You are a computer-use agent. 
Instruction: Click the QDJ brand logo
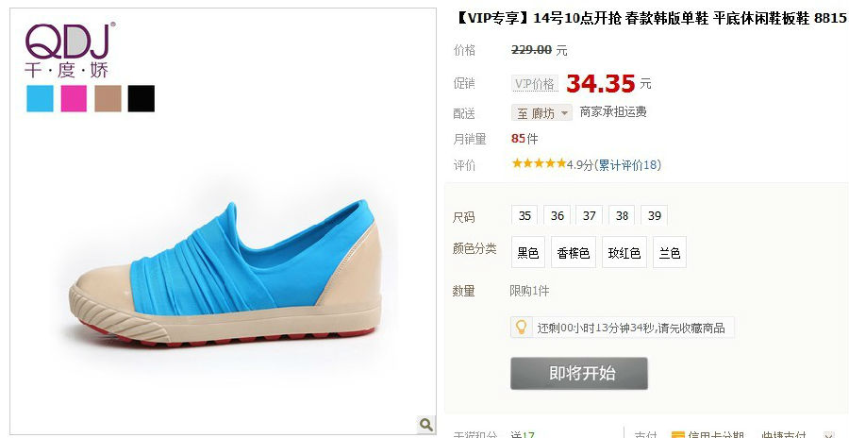pos(70,50)
